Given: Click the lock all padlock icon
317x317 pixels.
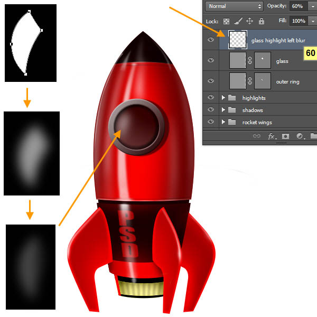Looking at the screenshot, I should 261,21.
